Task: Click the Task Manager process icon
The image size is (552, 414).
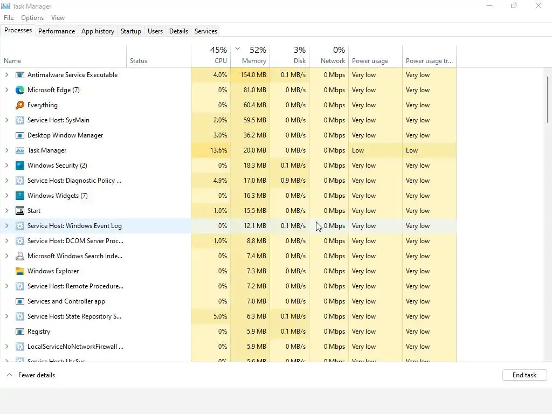Action: 20,151
